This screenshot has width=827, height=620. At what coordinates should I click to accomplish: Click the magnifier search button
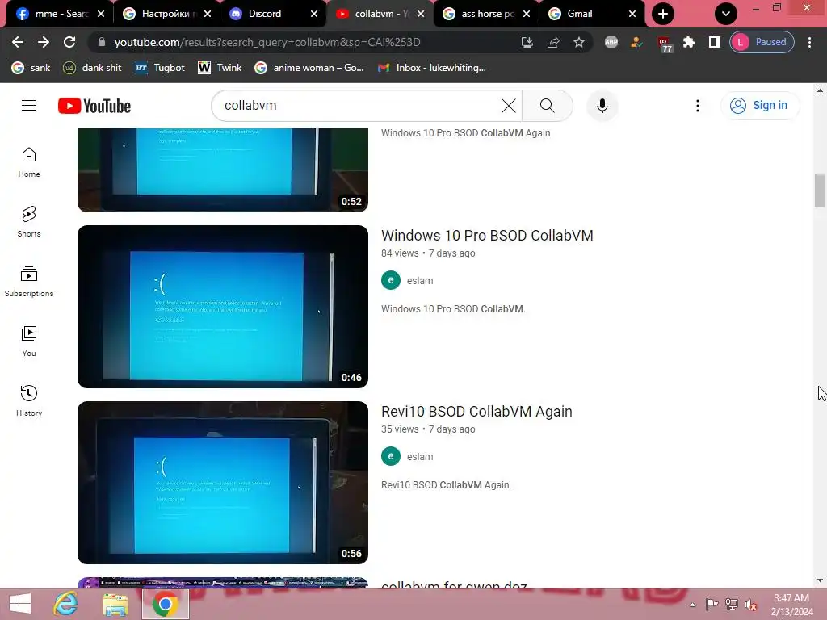coord(548,106)
